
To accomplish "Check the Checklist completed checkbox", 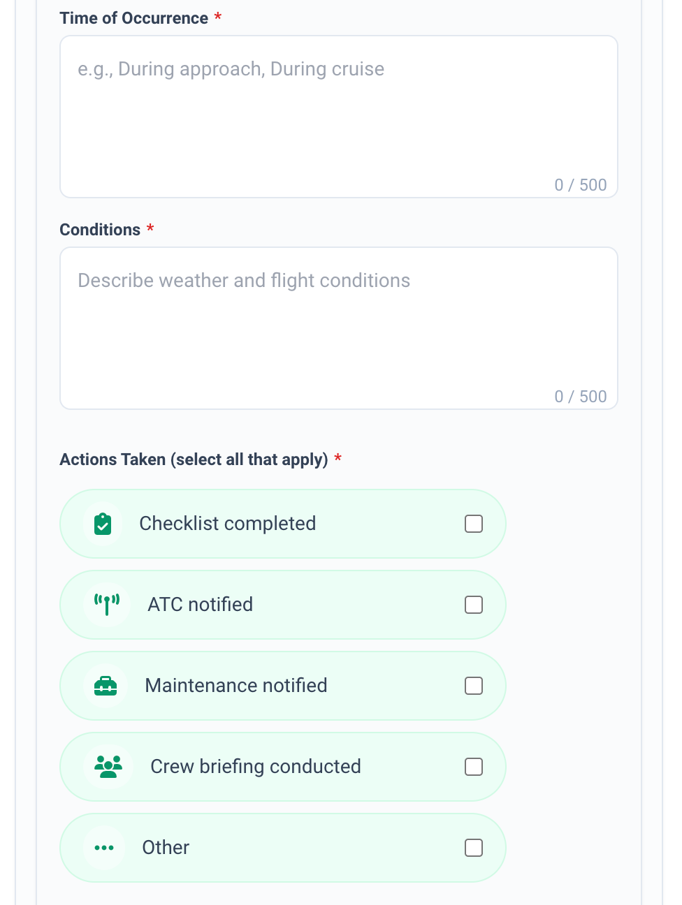I will pyautogui.click(x=474, y=524).
